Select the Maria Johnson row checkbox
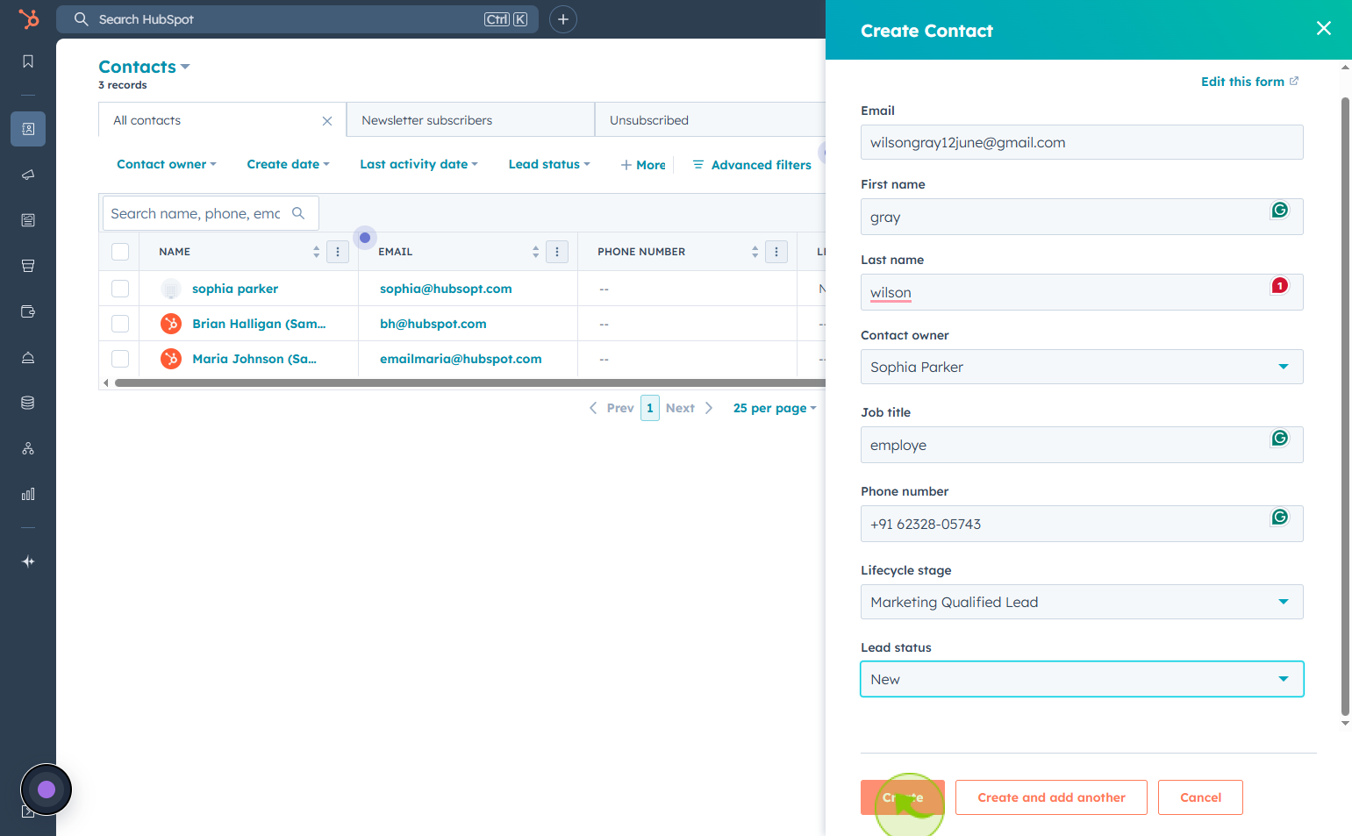Screen dimensions: 1352x836 (x=120, y=359)
